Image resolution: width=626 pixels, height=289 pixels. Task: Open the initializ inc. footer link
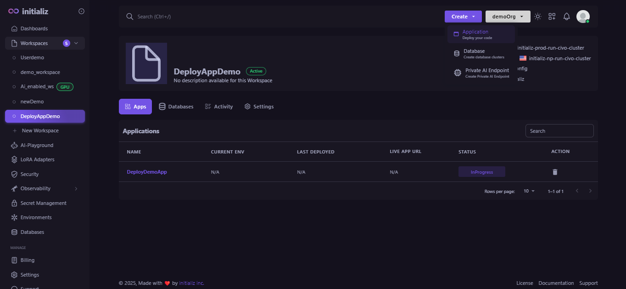click(191, 283)
